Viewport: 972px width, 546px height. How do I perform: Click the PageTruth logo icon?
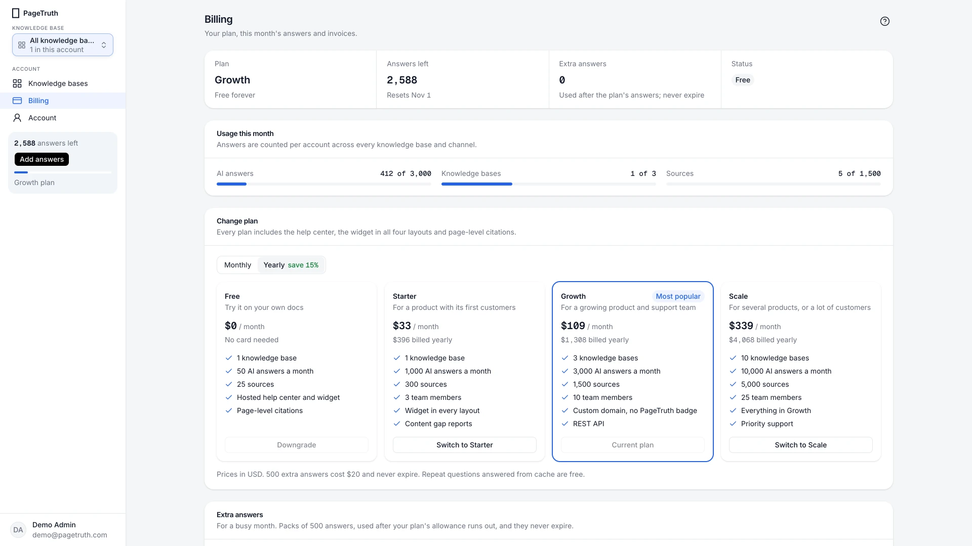tap(16, 13)
